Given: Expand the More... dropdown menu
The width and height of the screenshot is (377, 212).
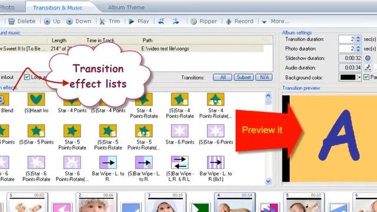Looking at the screenshot, I should coord(276,21).
